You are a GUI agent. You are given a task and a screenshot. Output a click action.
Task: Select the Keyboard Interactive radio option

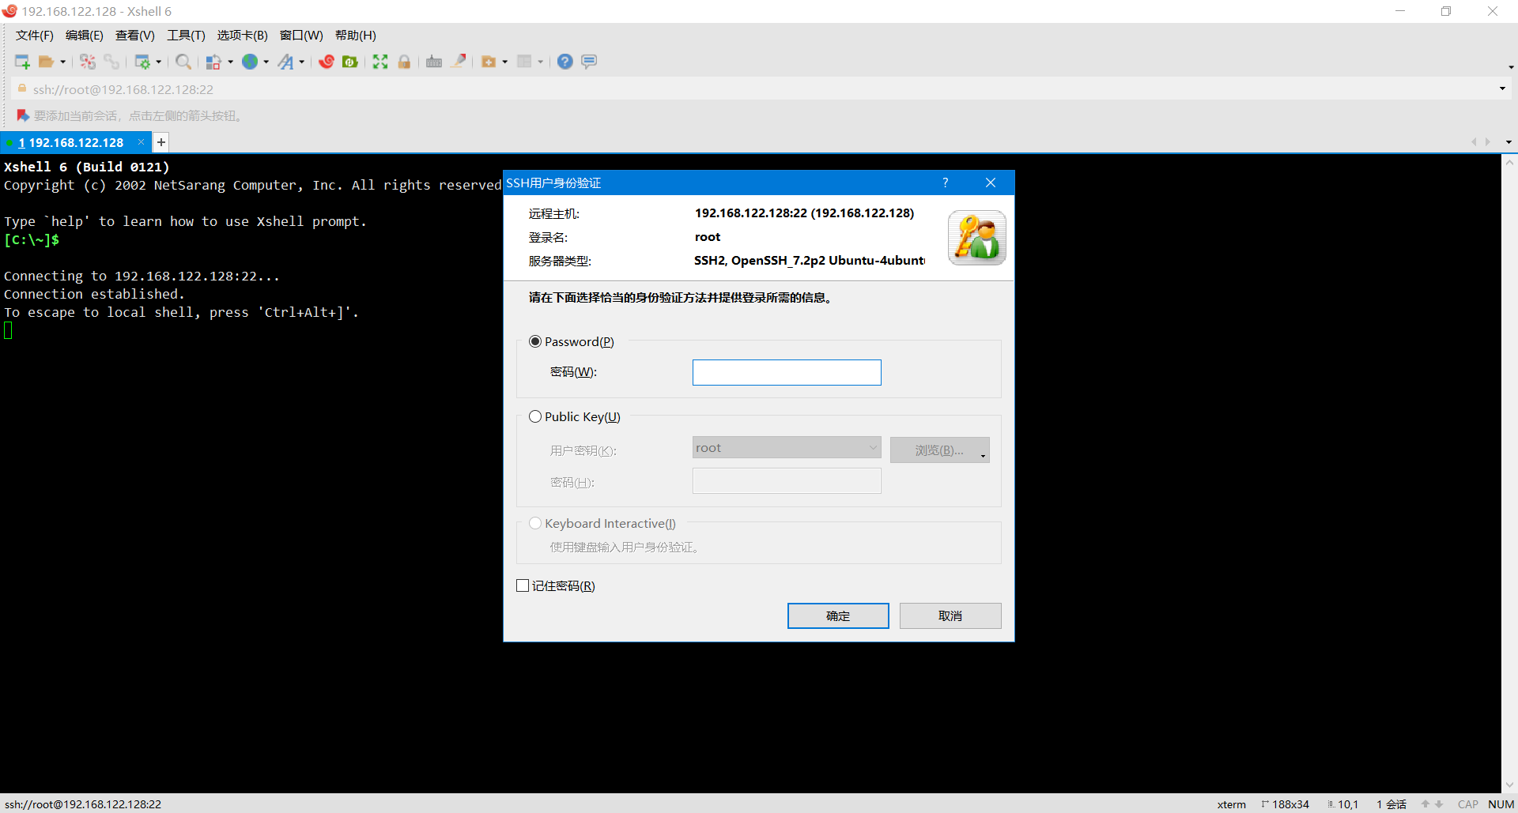[x=535, y=523]
